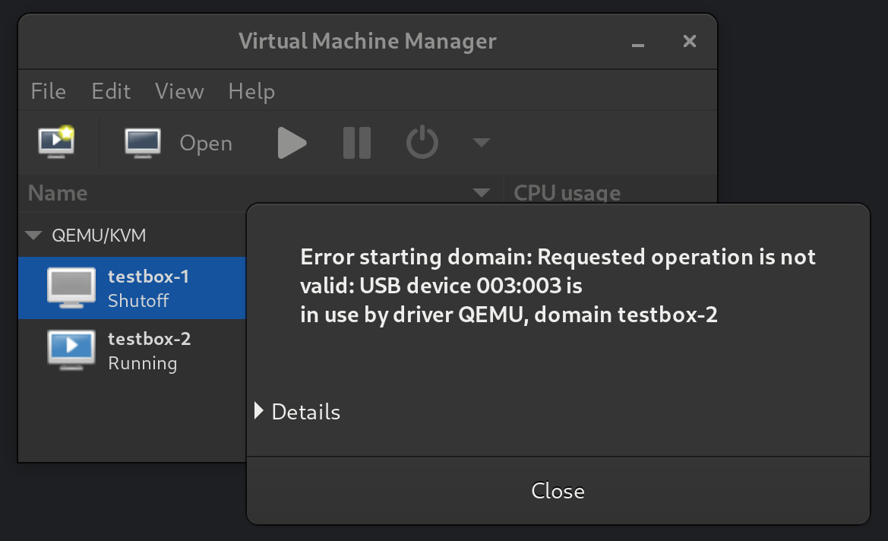Click the Name column sort arrow

[x=481, y=193]
